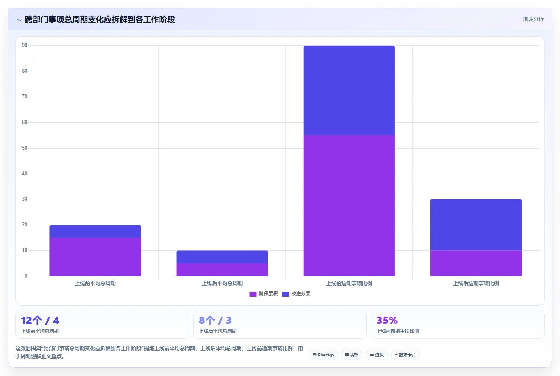Click the blue segment of the 上线前平均总周期 bar
The width and height of the screenshot is (560, 376).
coord(95,231)
